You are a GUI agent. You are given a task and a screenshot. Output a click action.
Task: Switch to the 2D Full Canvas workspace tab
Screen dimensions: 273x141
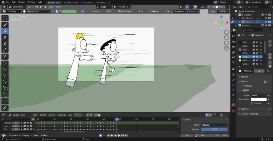[x=71, y=3]
